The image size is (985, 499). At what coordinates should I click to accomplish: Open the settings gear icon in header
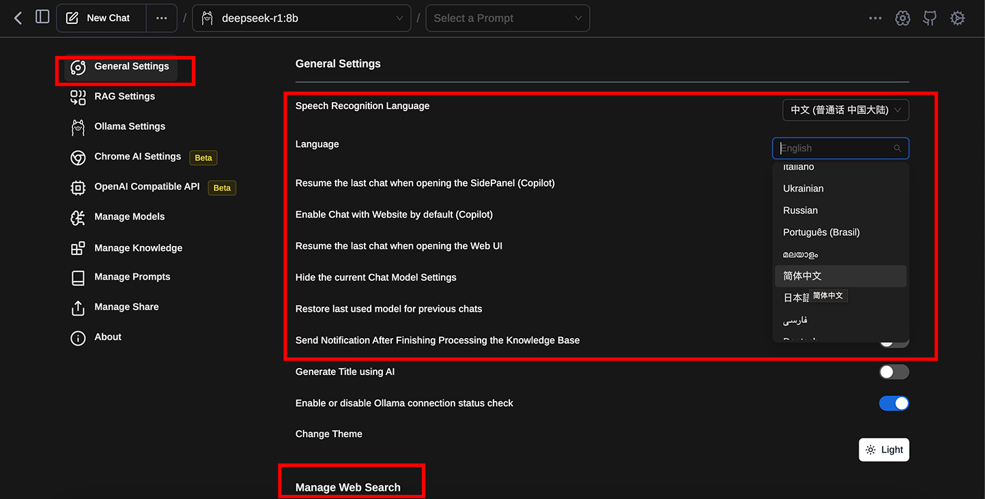958,18
